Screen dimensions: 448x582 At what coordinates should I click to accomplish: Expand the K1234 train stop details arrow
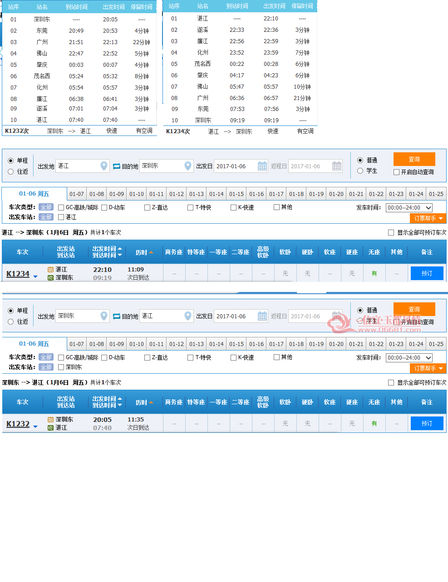35,276
